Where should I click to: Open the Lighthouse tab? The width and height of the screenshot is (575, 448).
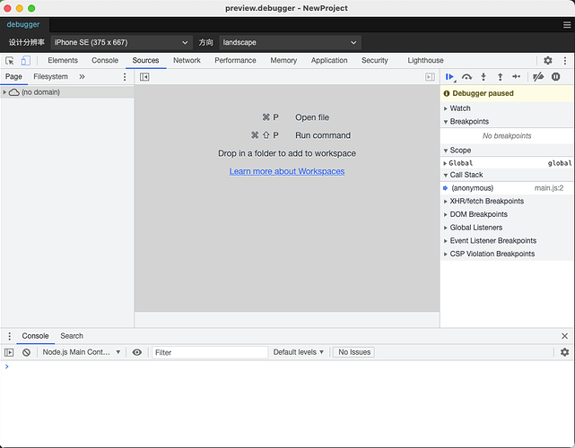(x=425, y=60)
